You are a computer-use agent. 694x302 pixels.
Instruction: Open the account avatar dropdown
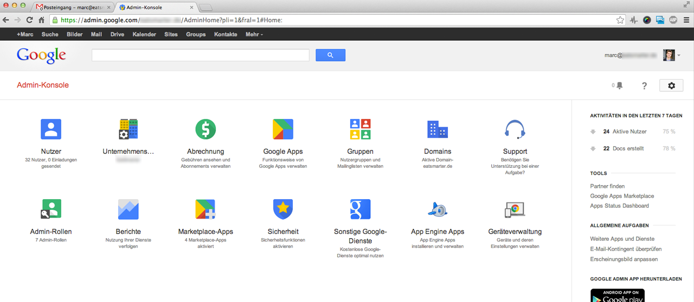(x=671, y=55)
